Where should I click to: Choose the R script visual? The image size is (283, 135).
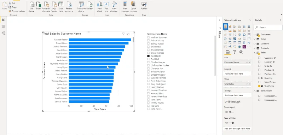click(x=244, y=43)
